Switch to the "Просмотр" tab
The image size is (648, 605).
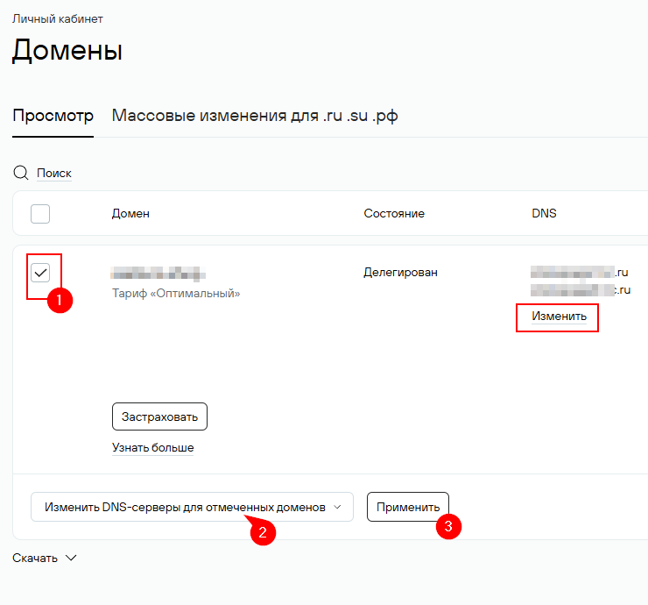[53, 116]
